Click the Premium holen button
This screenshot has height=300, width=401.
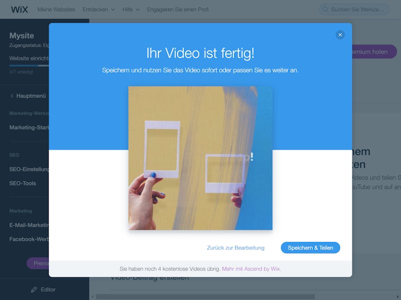(x=374, y=52)
